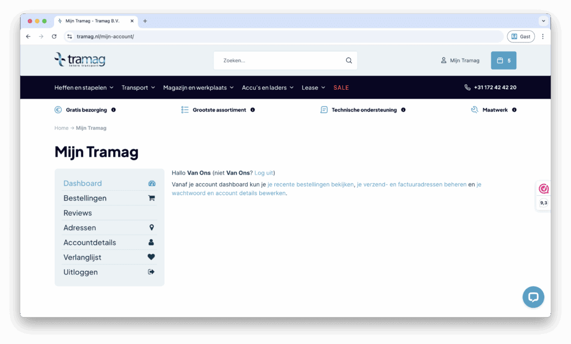Click the info icon beside Gratis bezorging
Viewport: 571px width, 344px height.
point(114,110)
